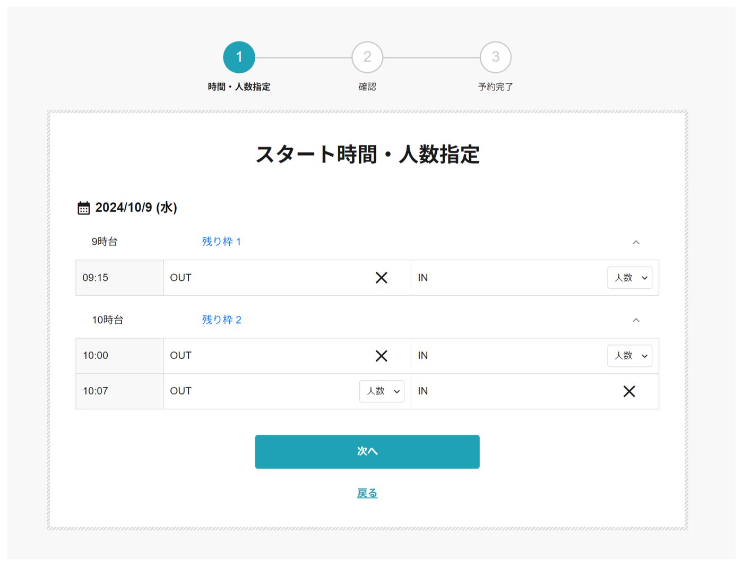
Task: Collapse the 9時台 section chevron
Action: [x=636, y=242]
